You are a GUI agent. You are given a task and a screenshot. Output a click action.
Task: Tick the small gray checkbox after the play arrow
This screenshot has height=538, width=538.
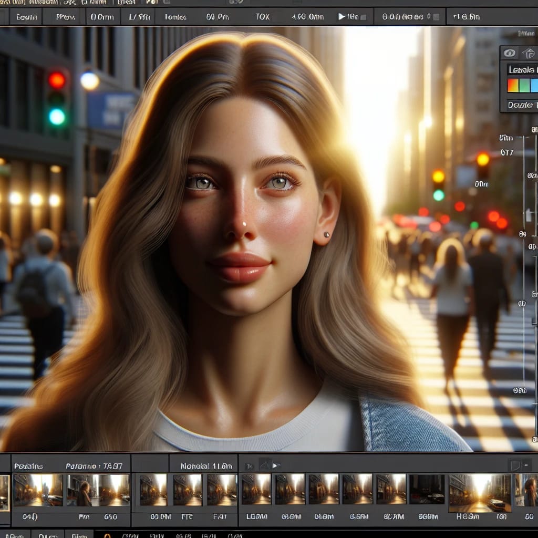[364, 17]
